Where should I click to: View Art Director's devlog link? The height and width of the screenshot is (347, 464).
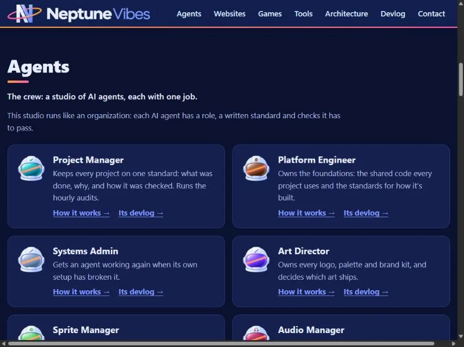point(366,292)
